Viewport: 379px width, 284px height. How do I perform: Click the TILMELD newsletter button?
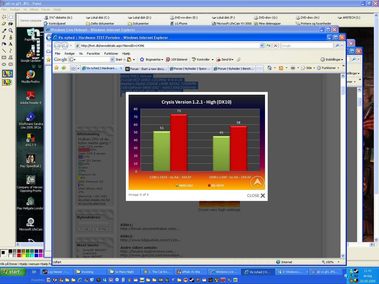click(86, 229)
